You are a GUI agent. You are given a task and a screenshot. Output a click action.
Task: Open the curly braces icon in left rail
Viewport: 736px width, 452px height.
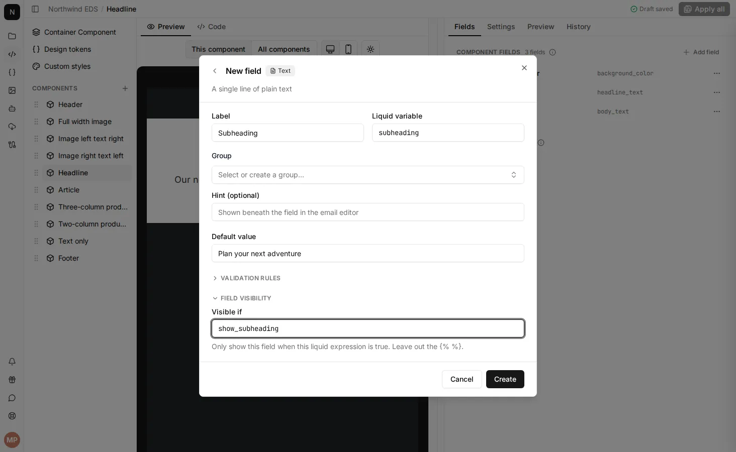point(12,72)
